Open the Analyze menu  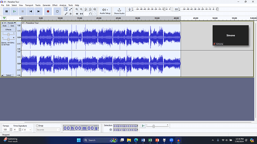(x=63, y=5)
